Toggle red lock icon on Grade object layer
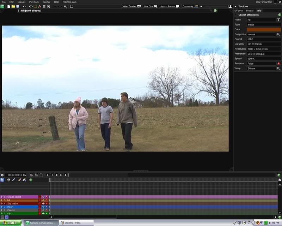The height and width of the screenshot is (226, 282). 39,197
